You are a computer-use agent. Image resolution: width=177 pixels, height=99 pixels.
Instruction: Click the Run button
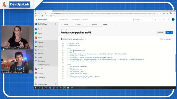coord(168,33)
